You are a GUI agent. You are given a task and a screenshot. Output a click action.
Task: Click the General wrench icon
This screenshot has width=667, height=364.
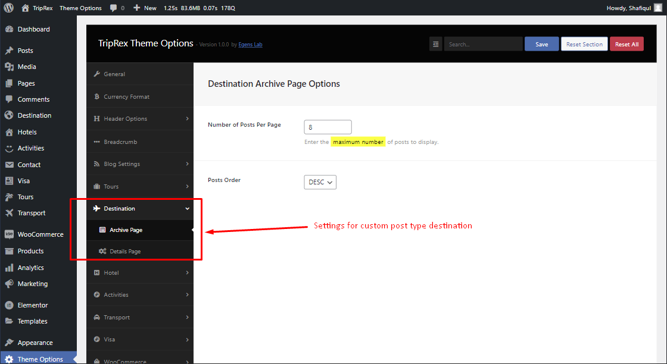point(96,74)
